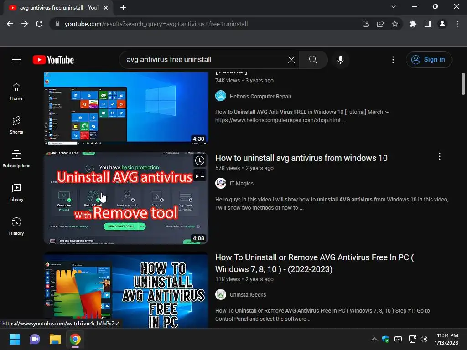Viewport: 467px width, 350px height.
Task: Start voice search with microphone
Action: [x=340, y=60]
